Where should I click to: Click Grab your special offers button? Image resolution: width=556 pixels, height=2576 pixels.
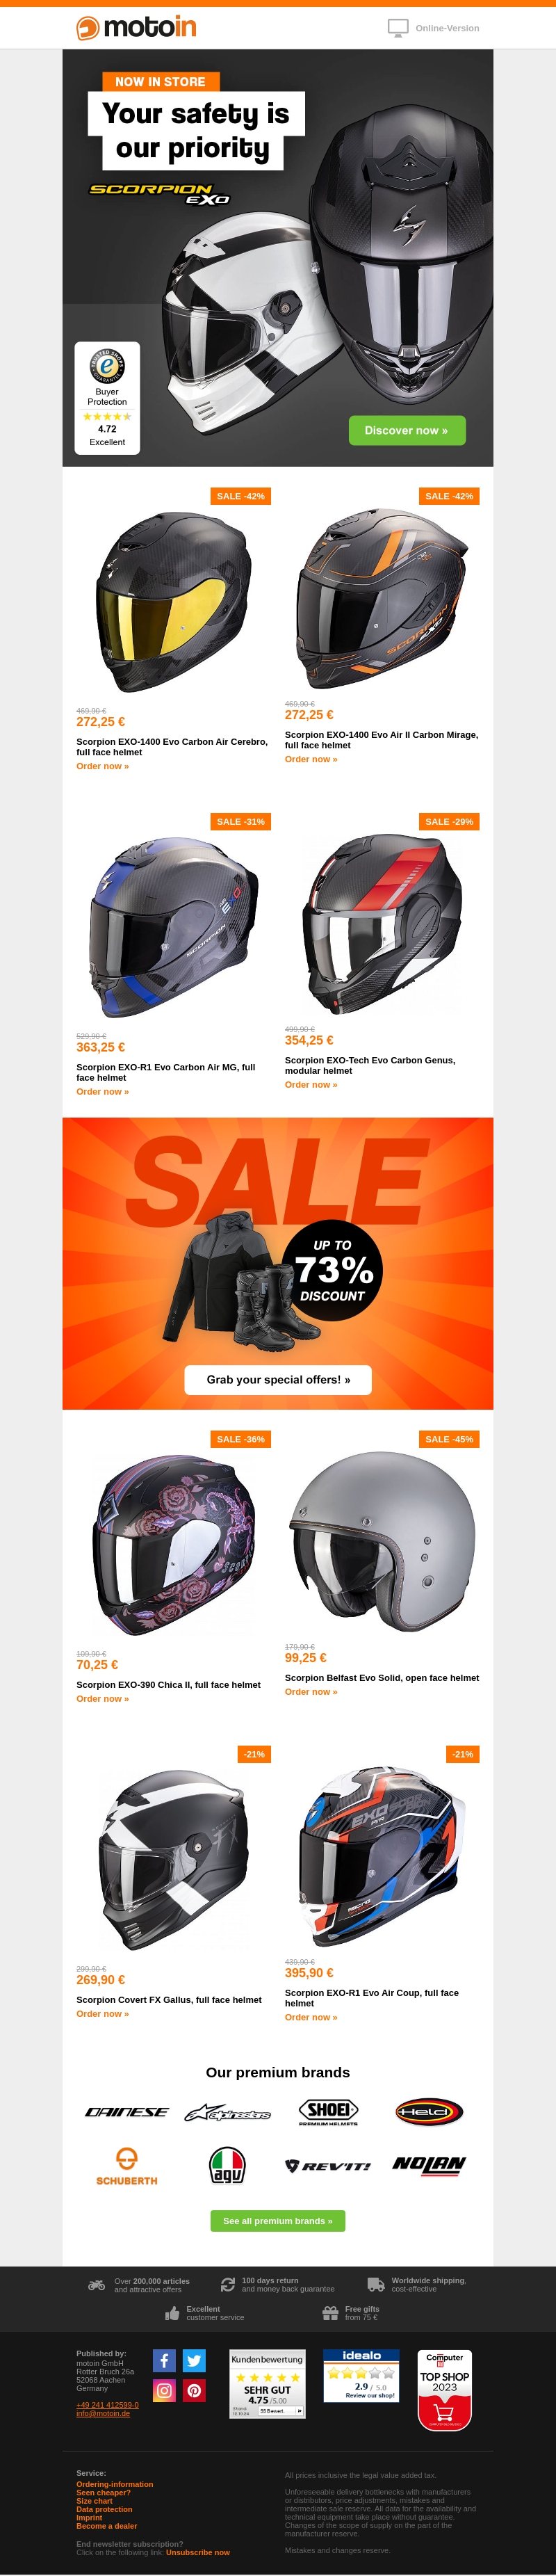tap(278, 1379)
